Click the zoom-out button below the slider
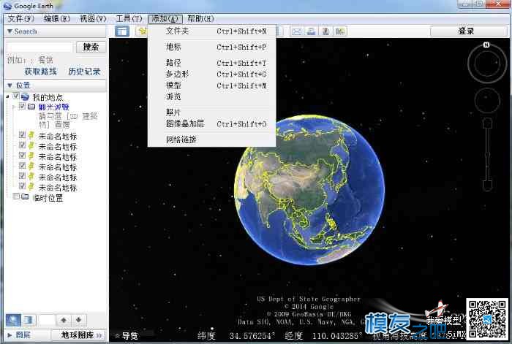The height and width of the screenshot is (344, 512). click(x=488, y=186)
